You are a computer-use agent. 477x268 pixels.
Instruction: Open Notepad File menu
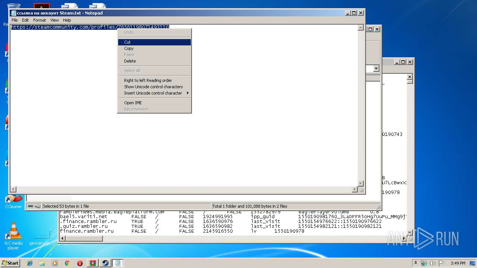tap(15, 20)
